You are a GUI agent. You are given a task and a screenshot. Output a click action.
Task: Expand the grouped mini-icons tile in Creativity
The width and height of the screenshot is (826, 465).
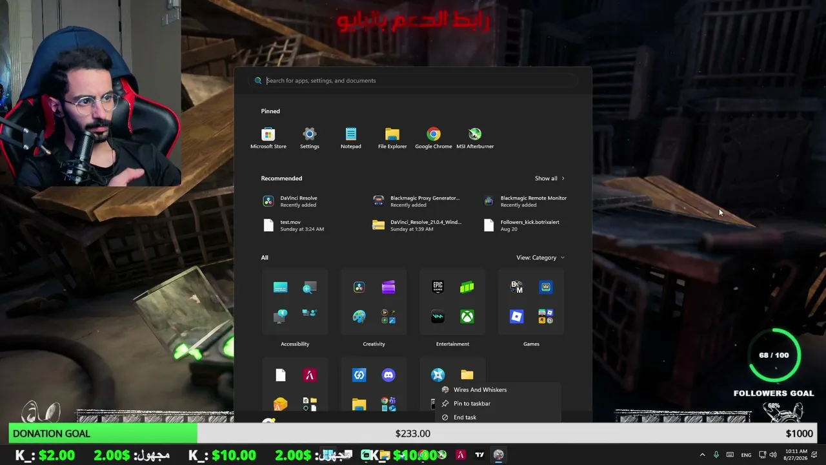click(388, 316)
